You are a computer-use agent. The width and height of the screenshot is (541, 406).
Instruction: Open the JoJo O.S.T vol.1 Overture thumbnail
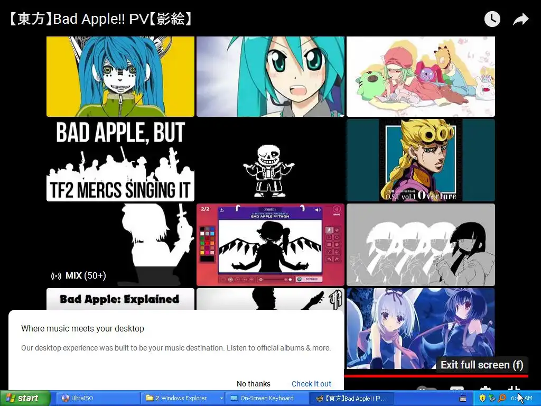click(421, 160)
